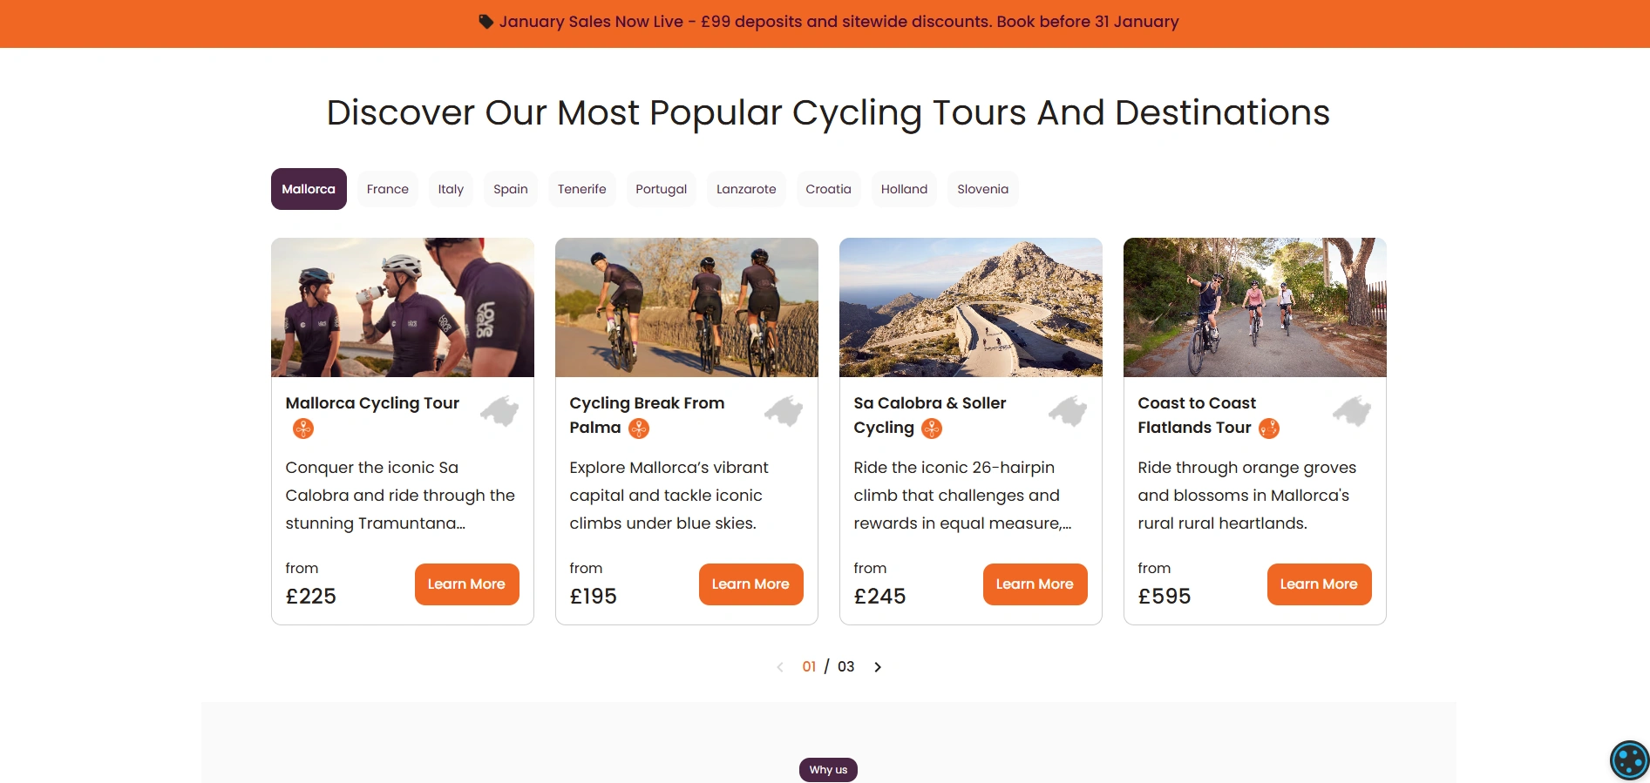This screenshot has width=1650, height=783.
Task: Show tours for Tenerife
Action: click(581, 189)
